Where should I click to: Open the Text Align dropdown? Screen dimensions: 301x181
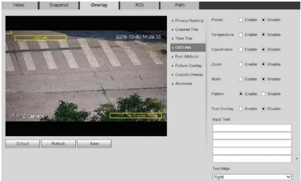pos(252,177)
